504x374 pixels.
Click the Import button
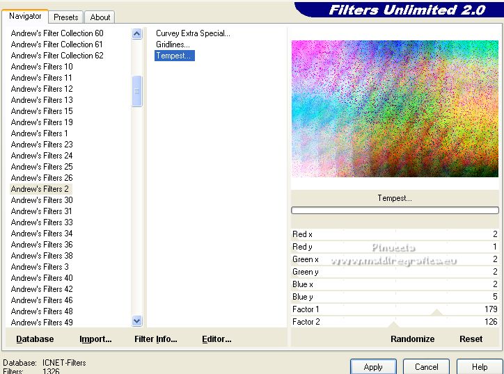[95, 339]
